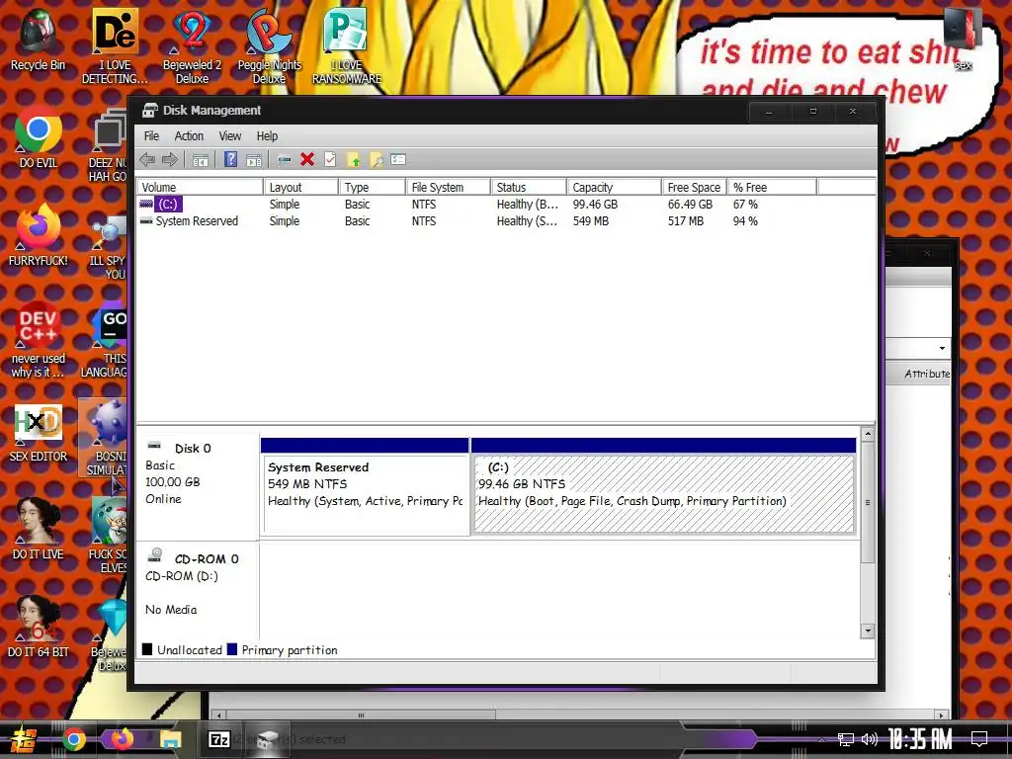Click the vertical scrollbar thumb in disk pane

click(x=868, y=502)
